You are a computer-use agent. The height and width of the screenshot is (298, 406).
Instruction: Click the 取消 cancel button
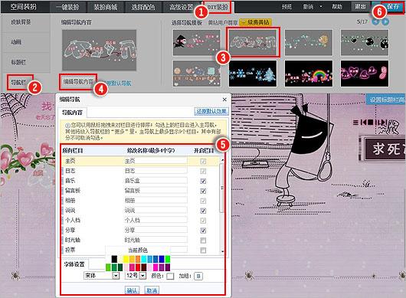coord(152,290)
